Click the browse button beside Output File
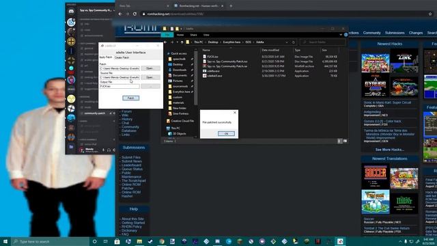Screen dimensions: 437x246 tap(150, 87)
